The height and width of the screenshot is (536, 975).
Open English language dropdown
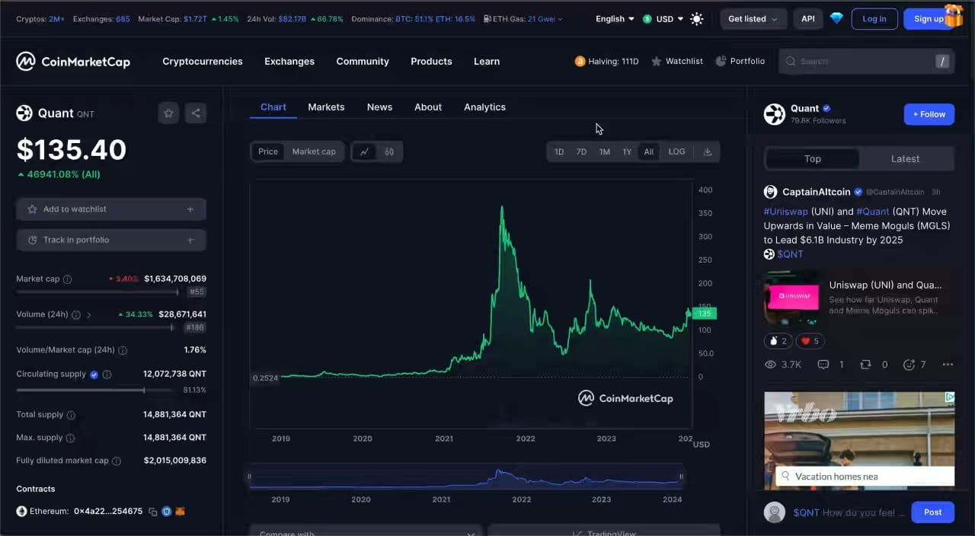(x=615, y=19)
